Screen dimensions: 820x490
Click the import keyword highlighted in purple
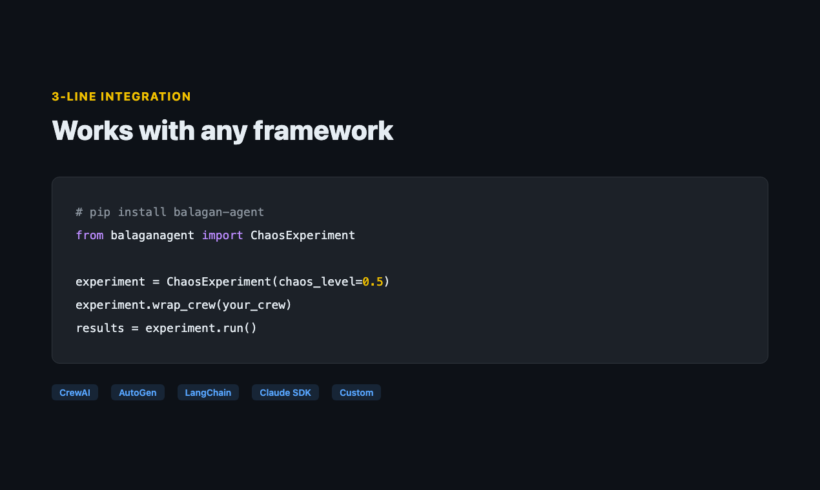222,235
